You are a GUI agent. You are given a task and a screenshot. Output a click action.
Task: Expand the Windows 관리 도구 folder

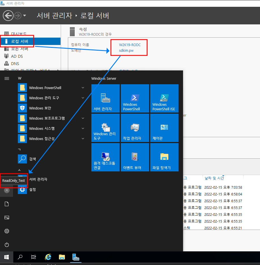(51, 98)
